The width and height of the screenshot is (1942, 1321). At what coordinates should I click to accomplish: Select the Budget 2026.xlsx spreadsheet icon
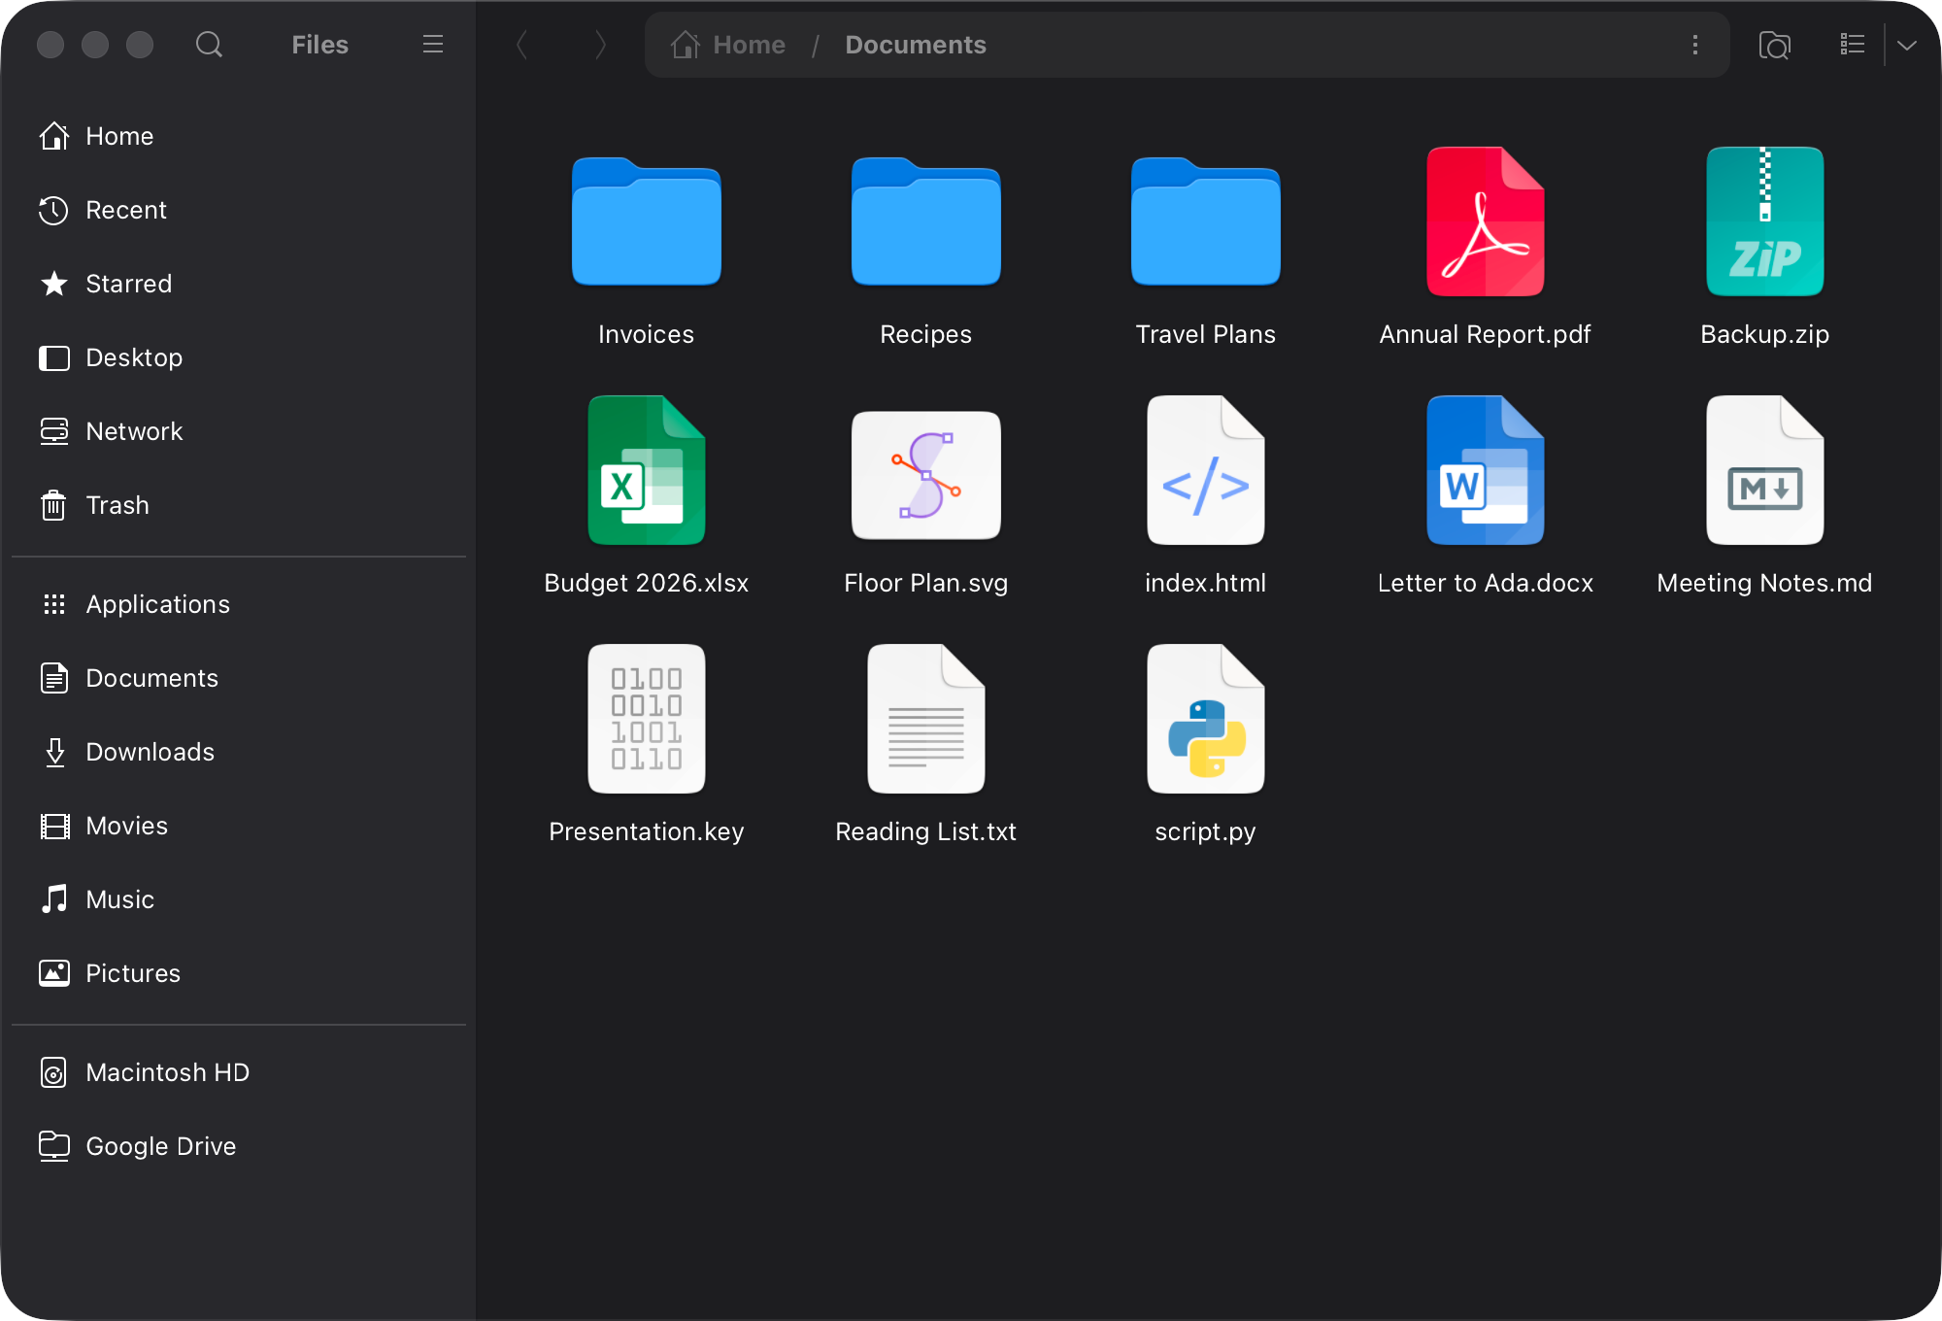[647, 470]
